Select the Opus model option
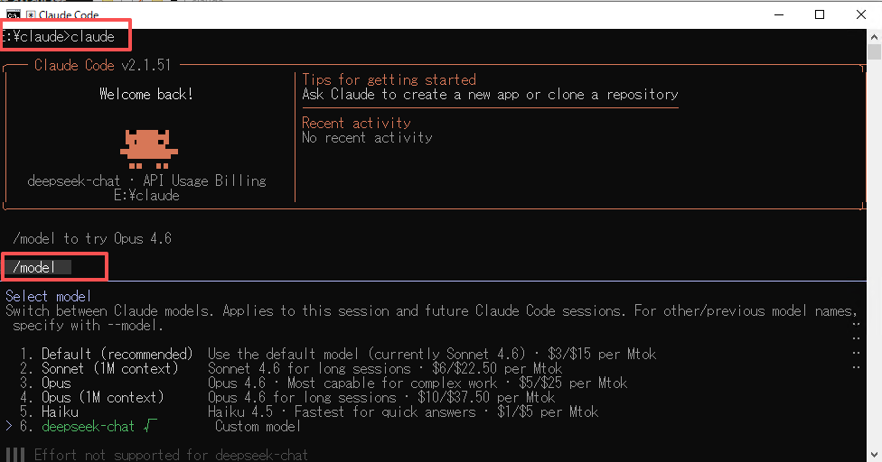Screen dimensions: 882x462 [x=60, y=383]
